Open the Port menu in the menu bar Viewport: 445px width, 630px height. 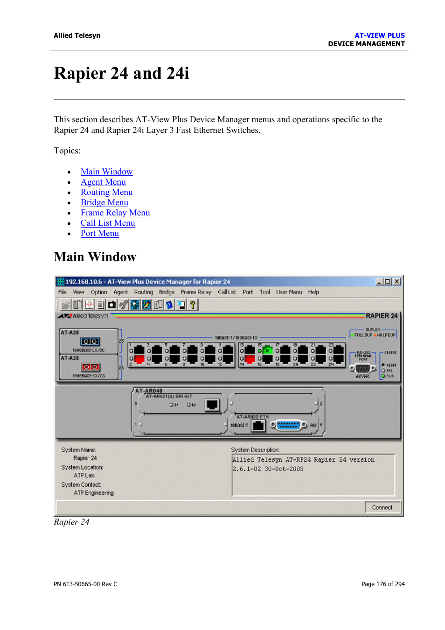coord(248,292)
